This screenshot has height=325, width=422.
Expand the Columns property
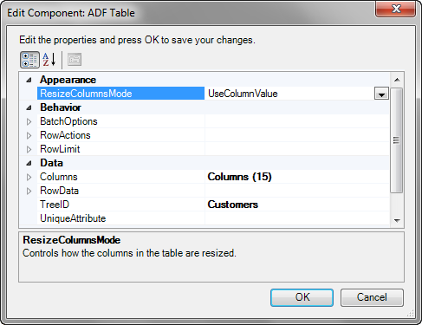click(x=29, y=177)
